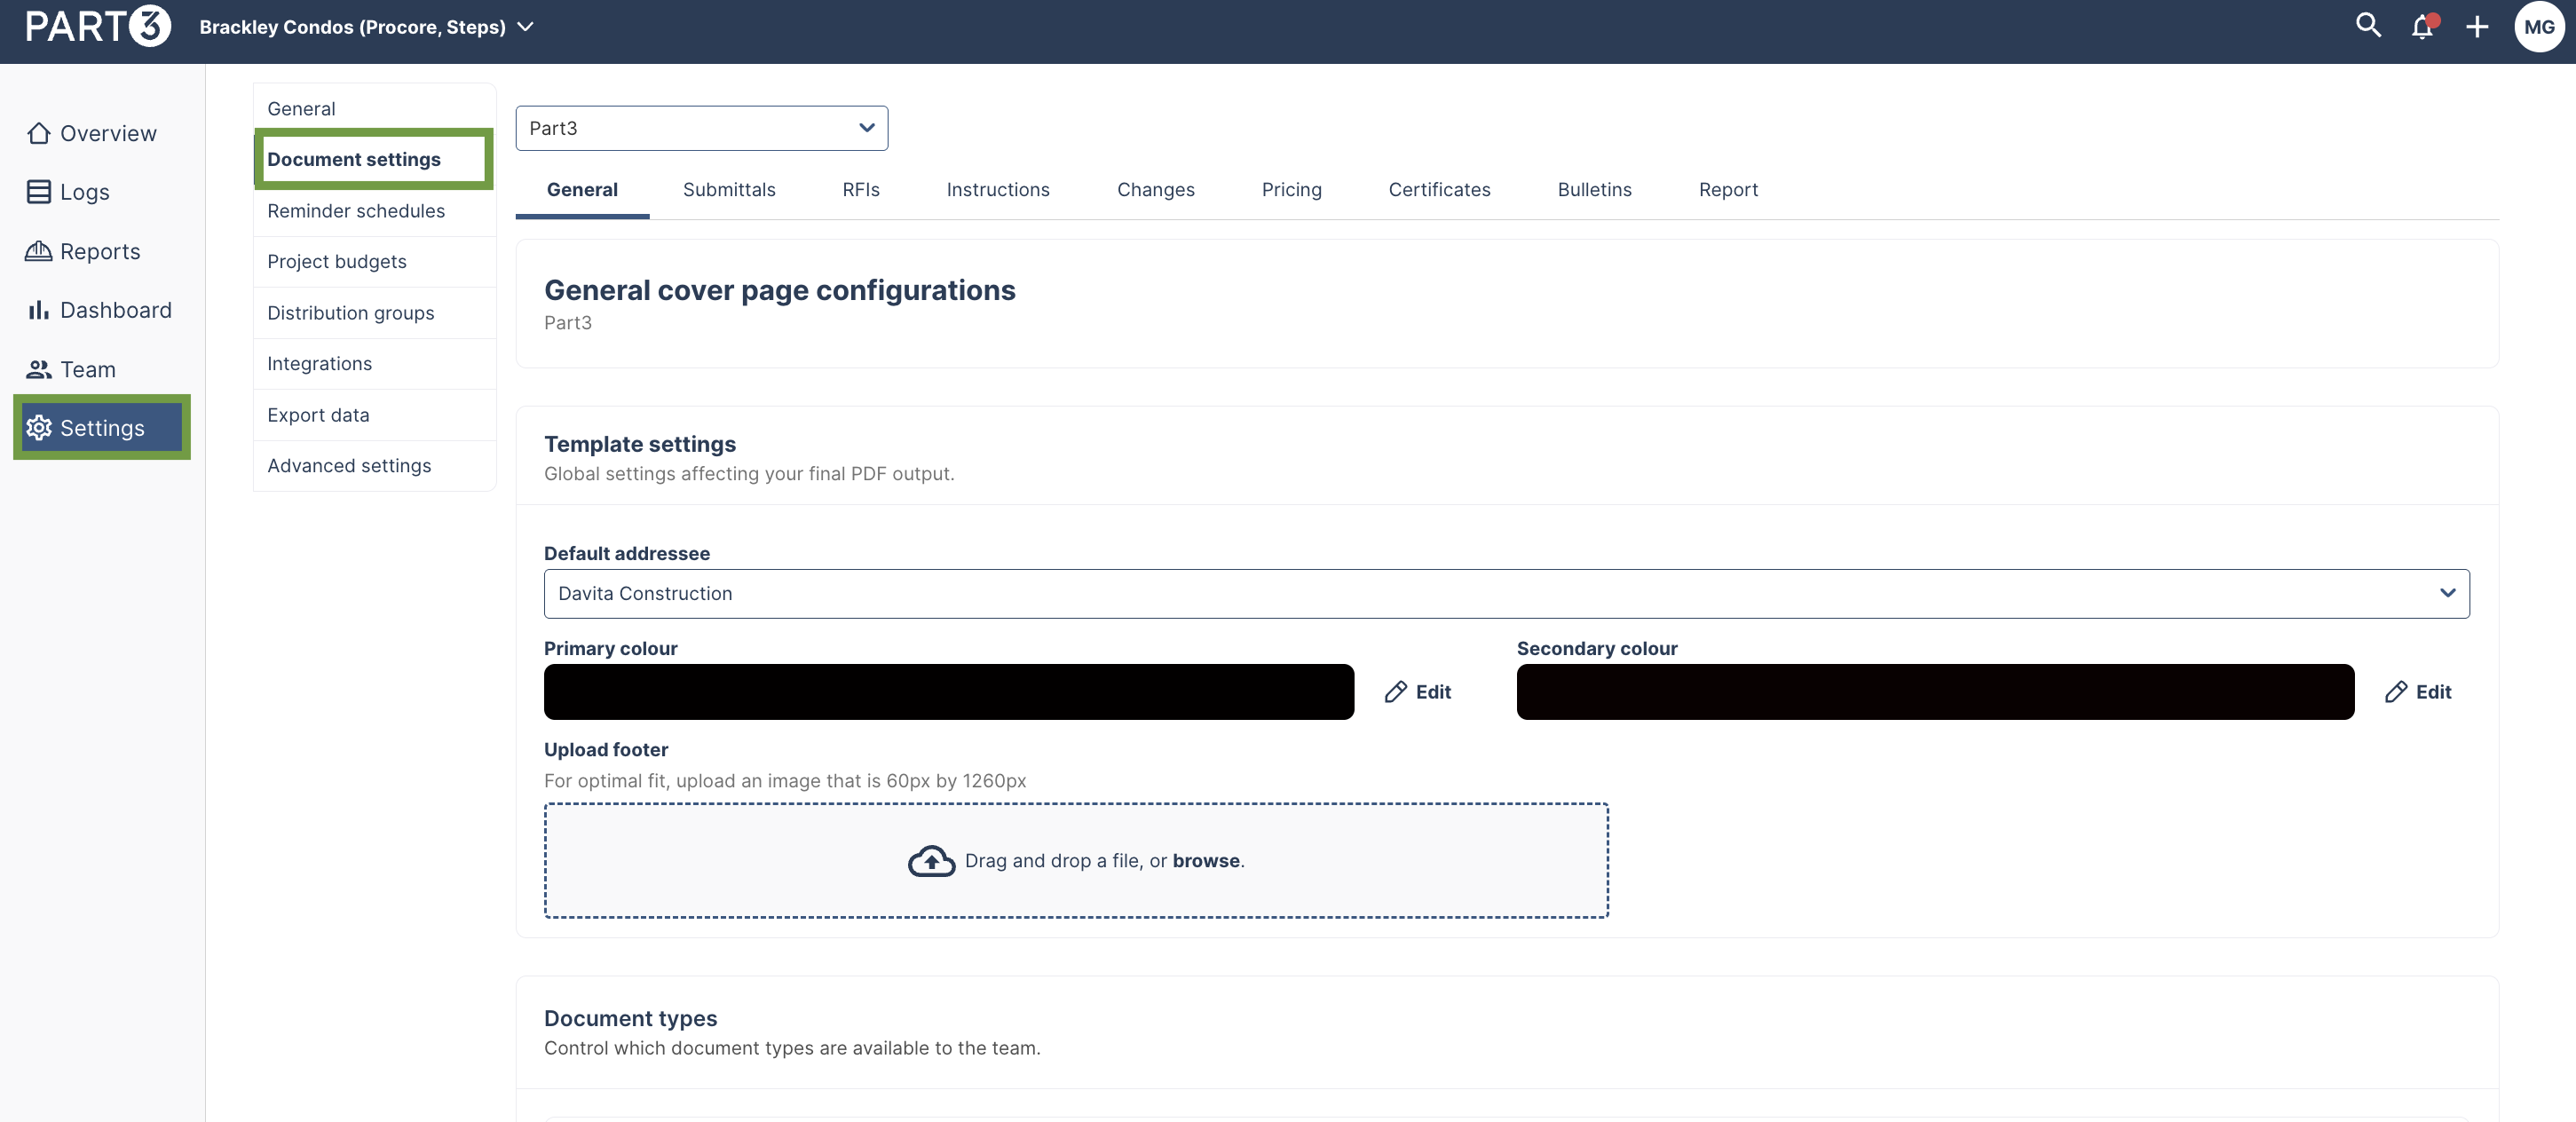Viewport: 2576px width, 1122px height.
Task: Click the Primary colour black swatch
Action: coord(948,692)
